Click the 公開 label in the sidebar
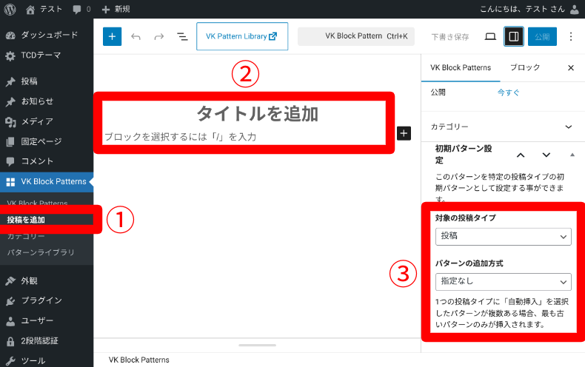The width and height of the screenshot is (585, 367). tap(438, 92)
